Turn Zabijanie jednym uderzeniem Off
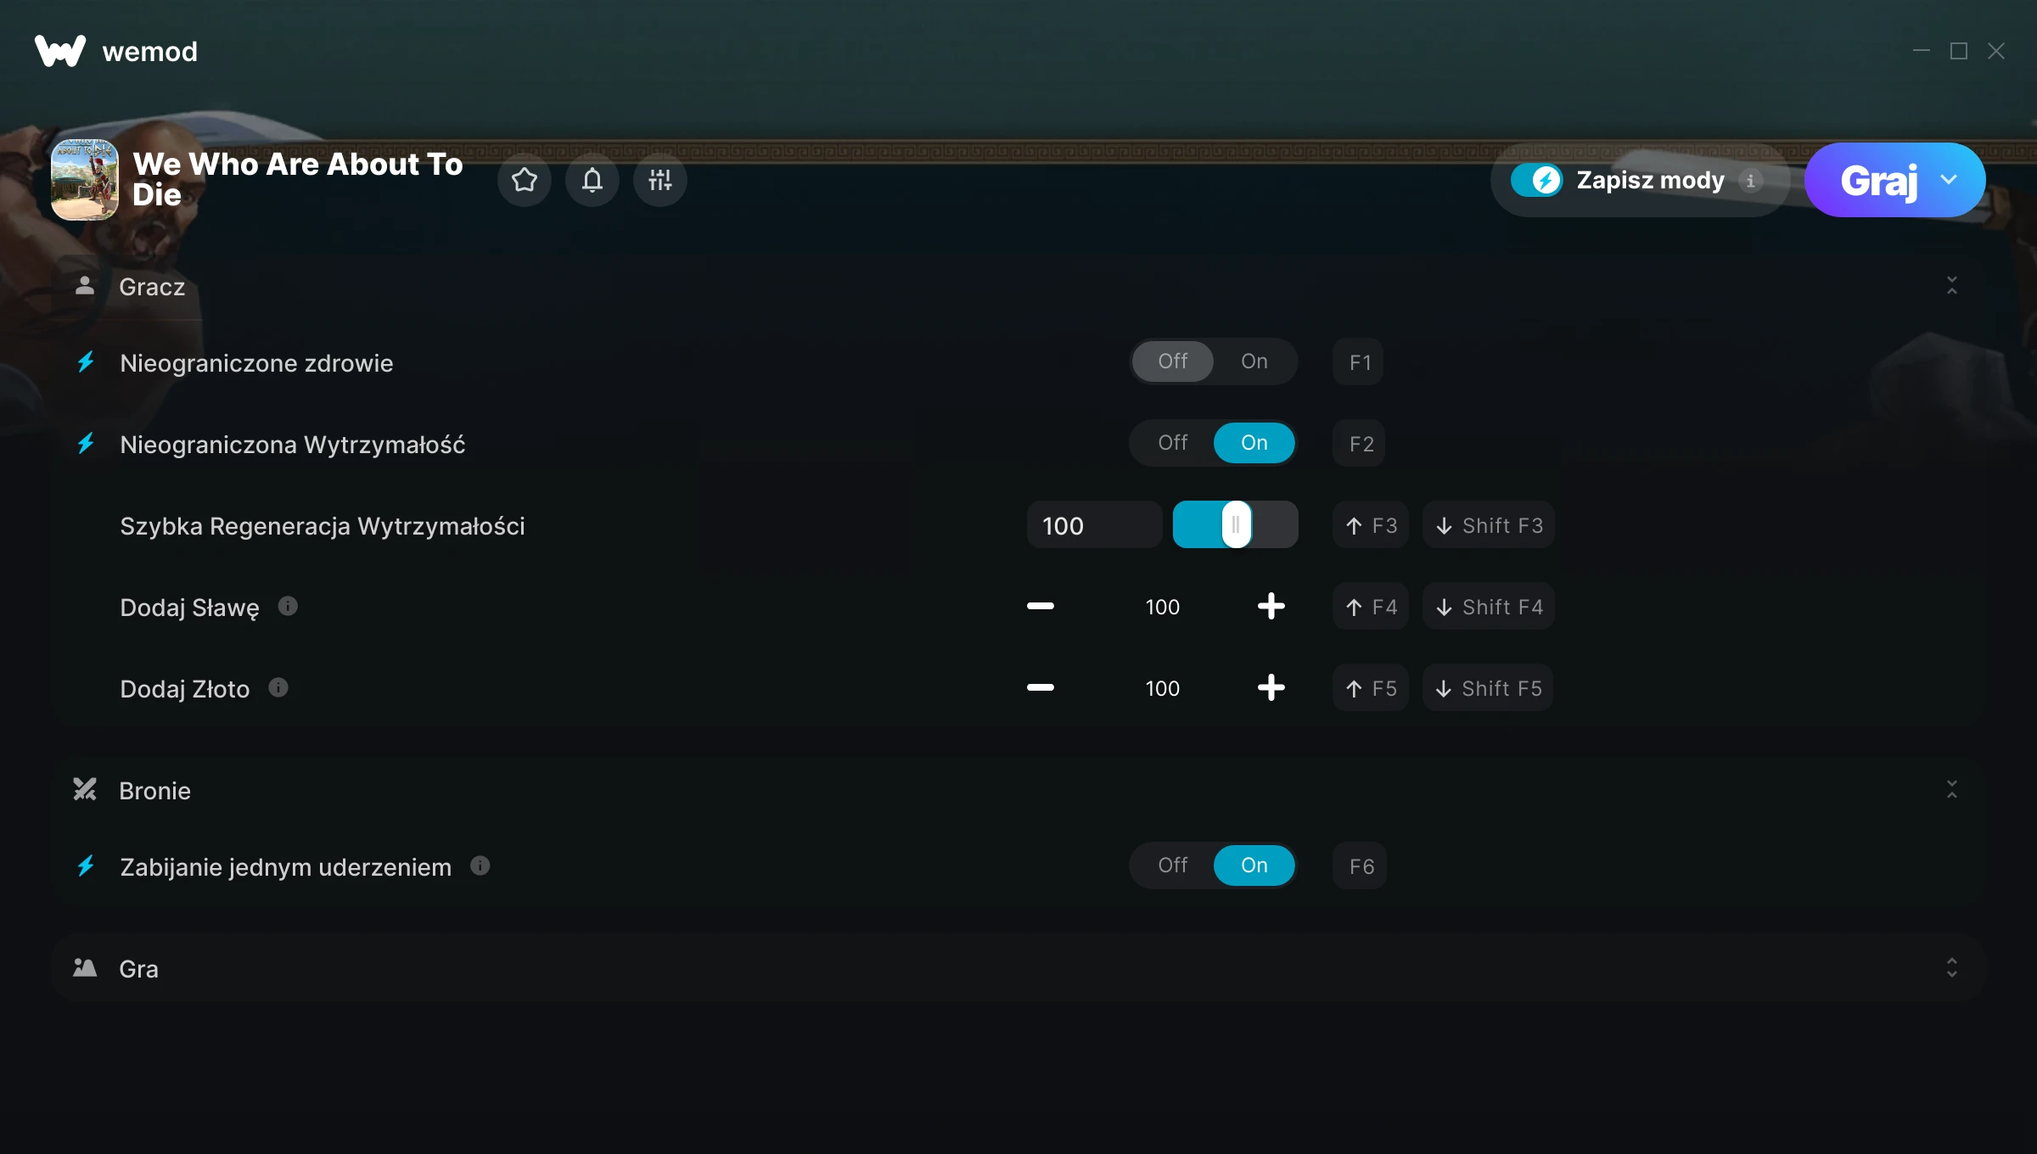2037x1154 pixels. point(1172,865)
